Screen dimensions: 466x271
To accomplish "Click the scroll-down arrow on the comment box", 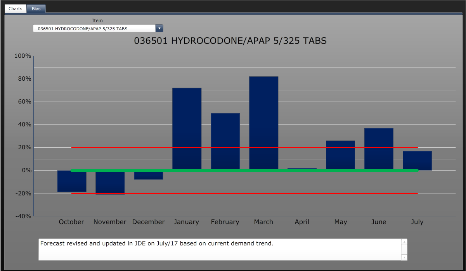I will pyautogui.click(x=404, y=257).
